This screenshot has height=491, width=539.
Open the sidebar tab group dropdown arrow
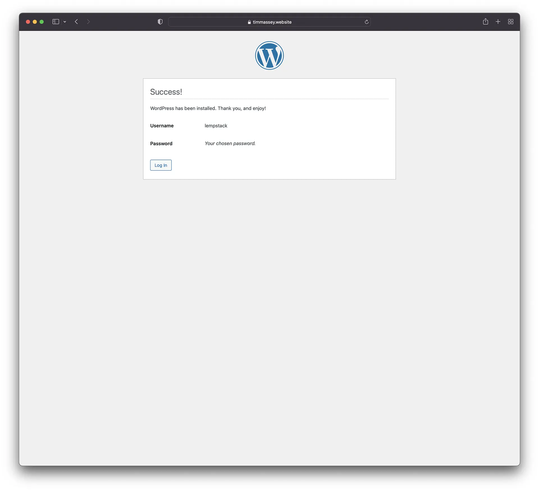[x=65, y=22]
